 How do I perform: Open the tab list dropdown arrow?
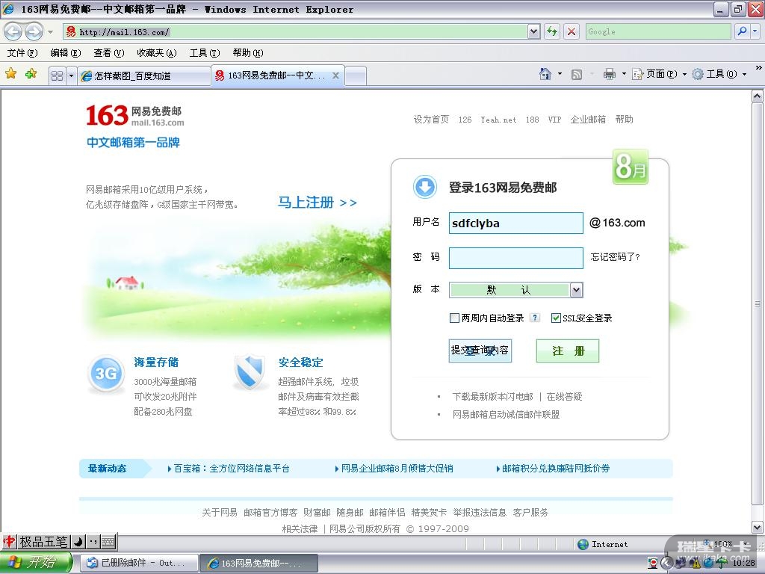tap(71, 75)
